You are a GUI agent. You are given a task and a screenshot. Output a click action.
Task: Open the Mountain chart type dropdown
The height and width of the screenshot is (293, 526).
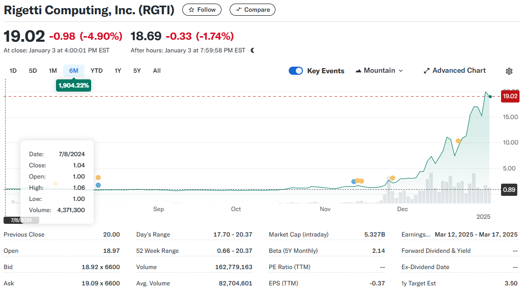pos(379,70)
